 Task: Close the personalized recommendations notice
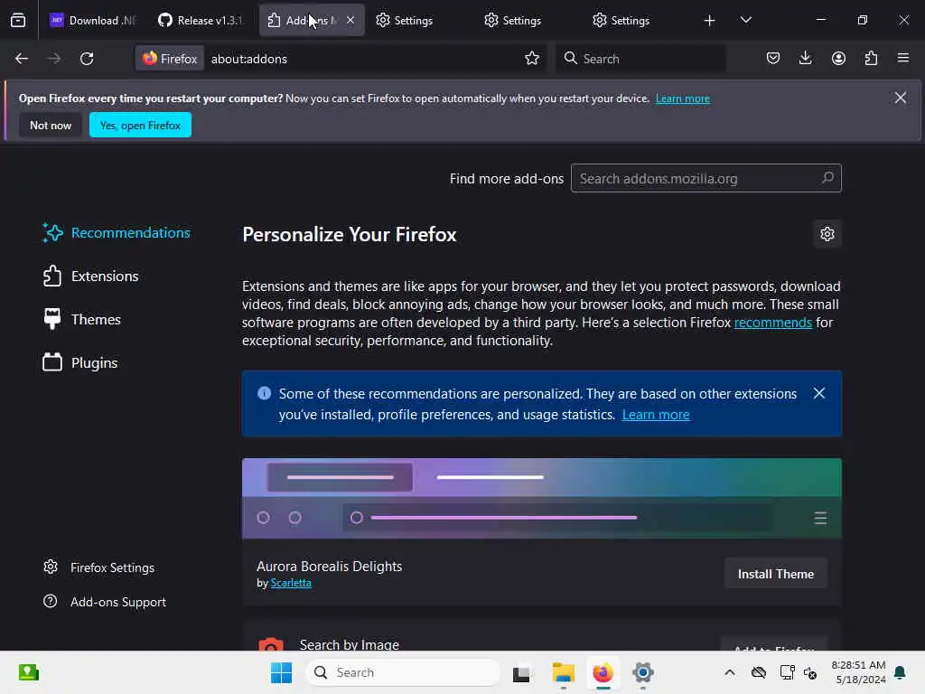(x=818, y=394)
